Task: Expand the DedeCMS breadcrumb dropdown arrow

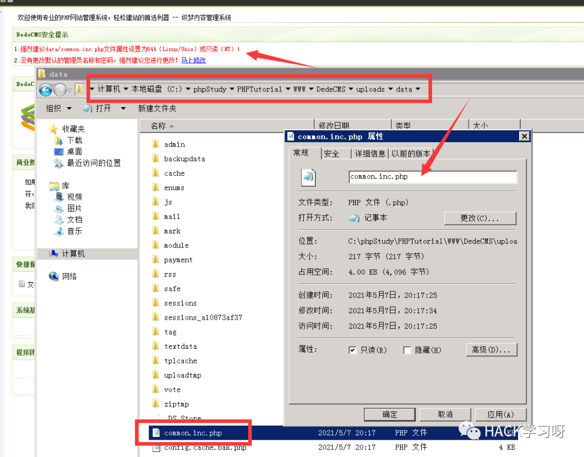Action: point(351,89)
